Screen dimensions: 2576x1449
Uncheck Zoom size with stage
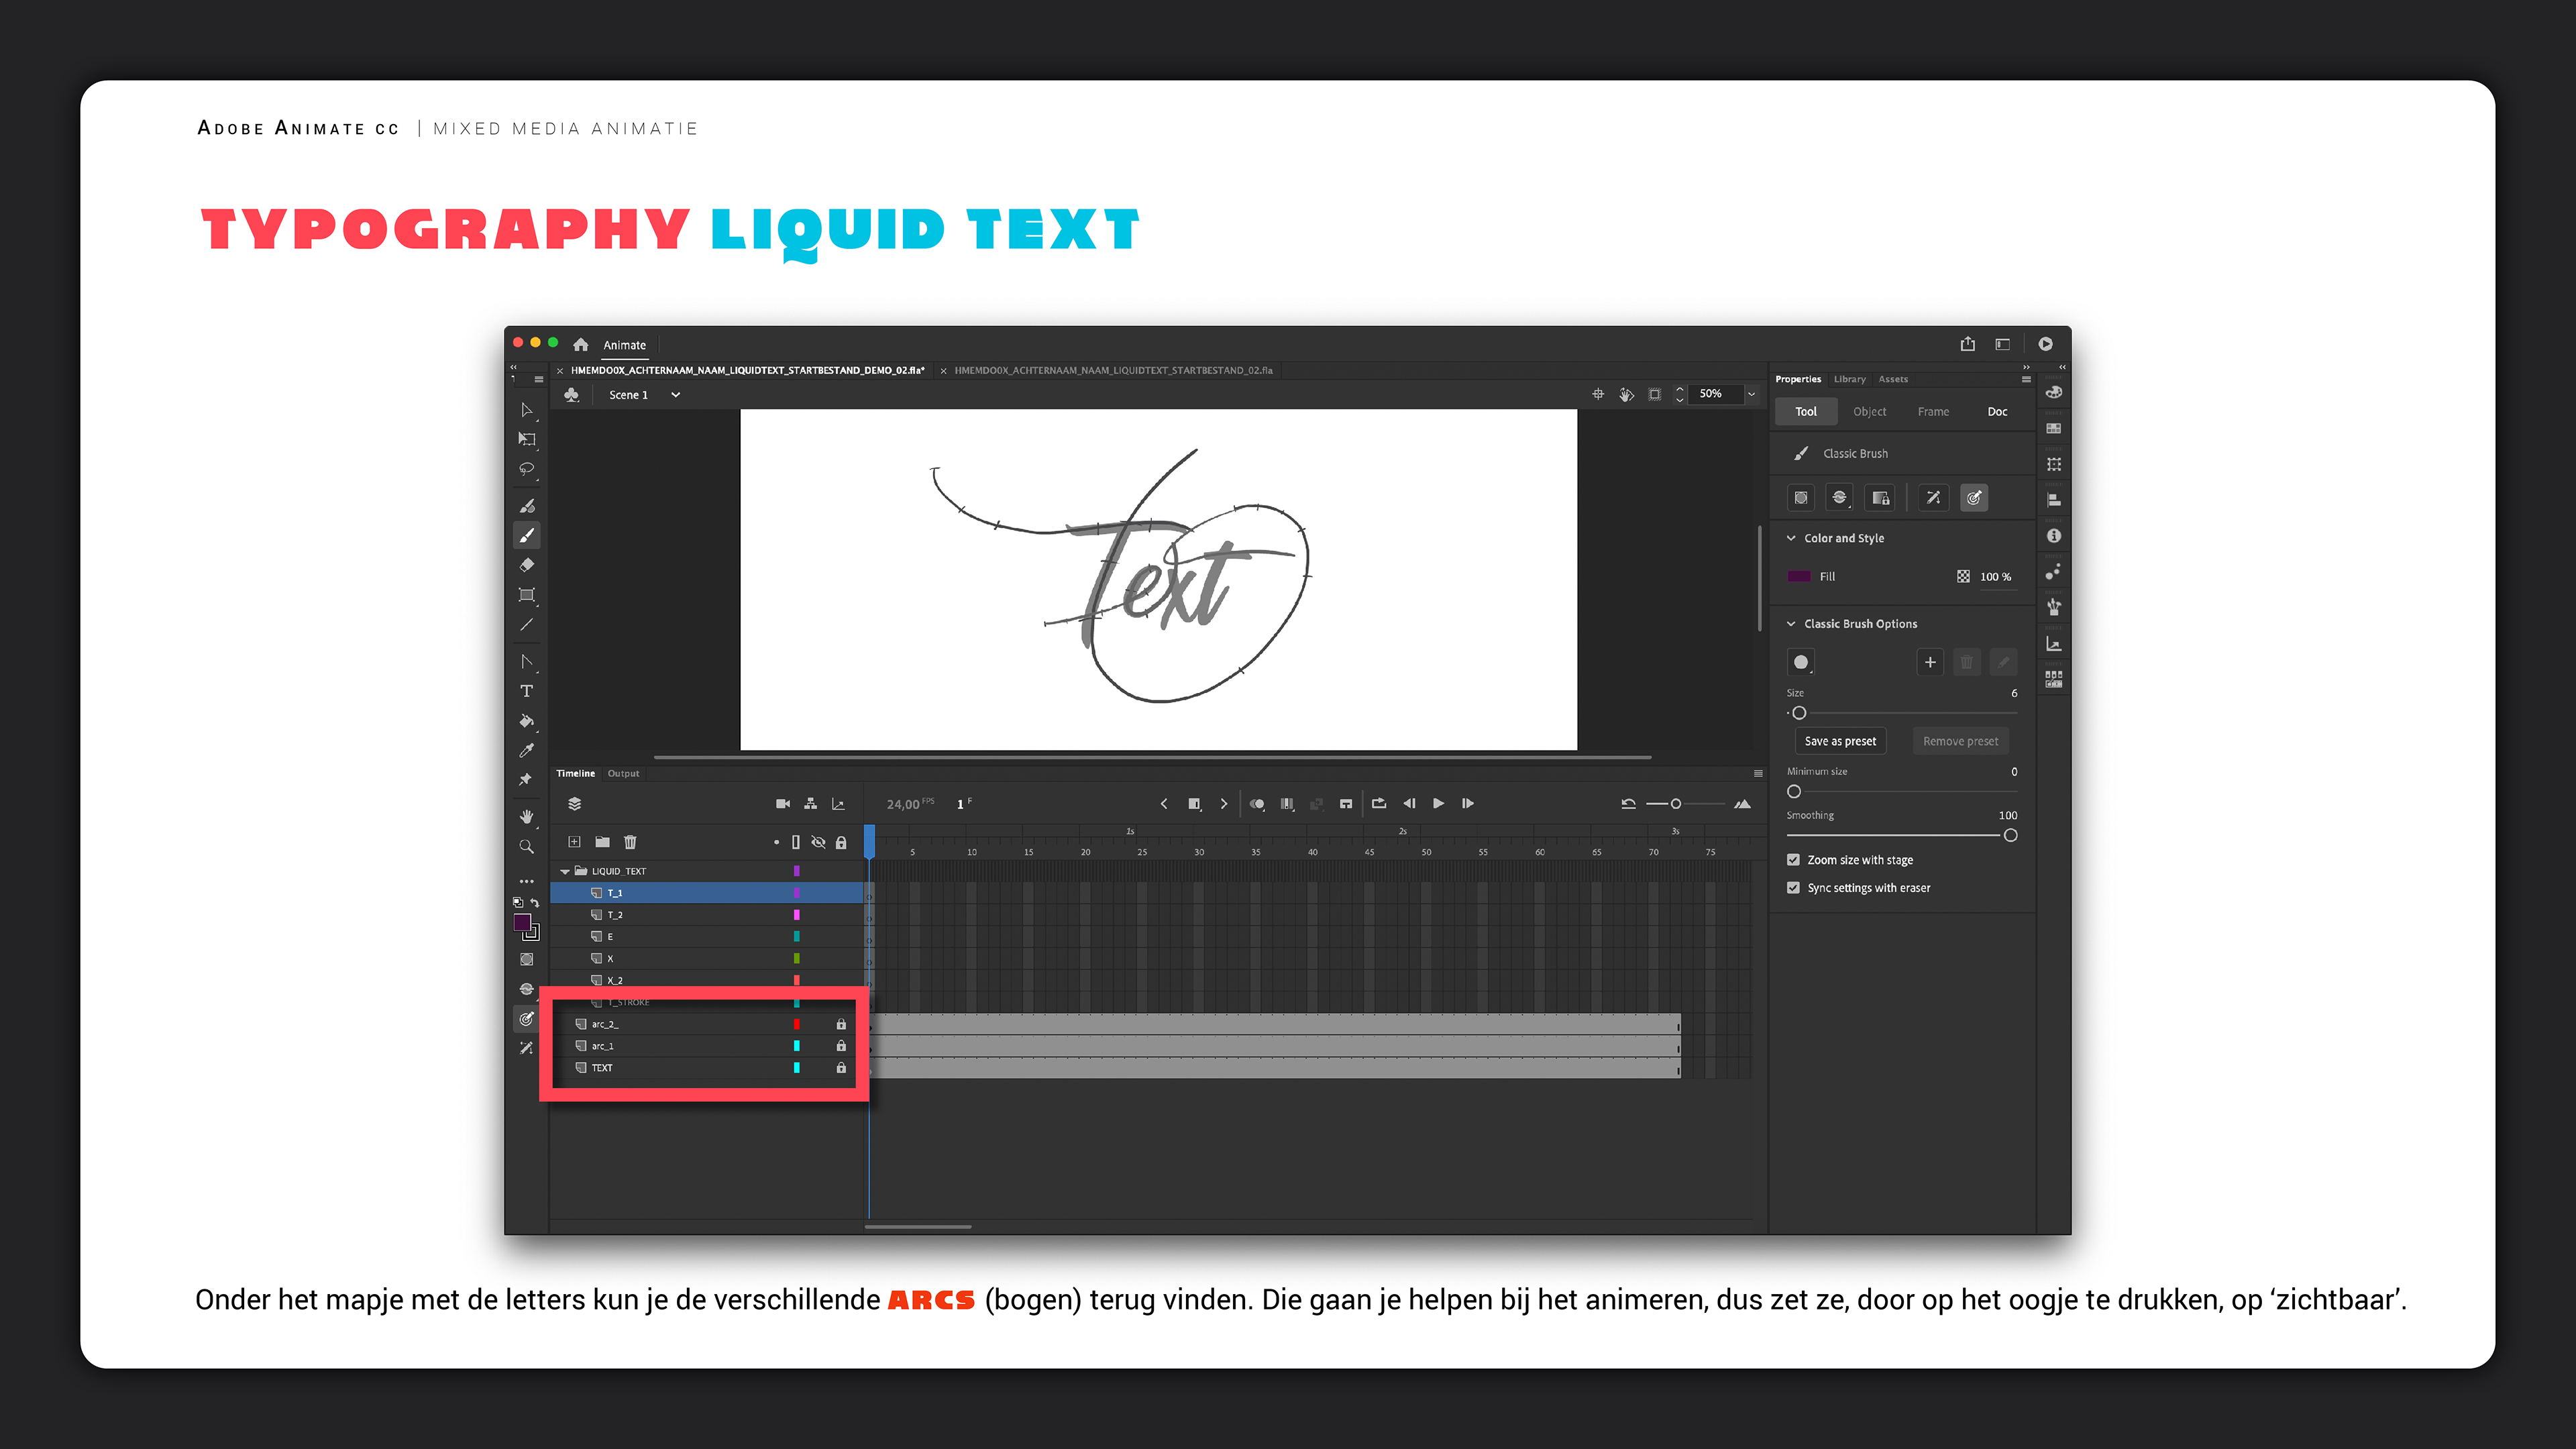(1793, 860)
